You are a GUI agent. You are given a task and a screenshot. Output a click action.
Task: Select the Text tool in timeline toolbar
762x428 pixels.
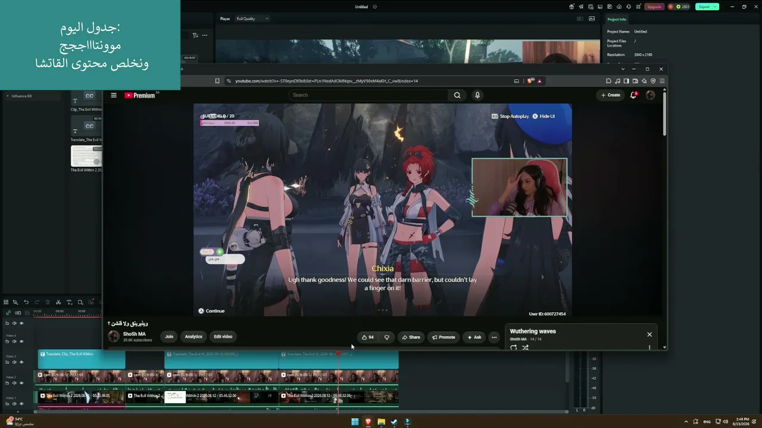(x=69, y=302)
